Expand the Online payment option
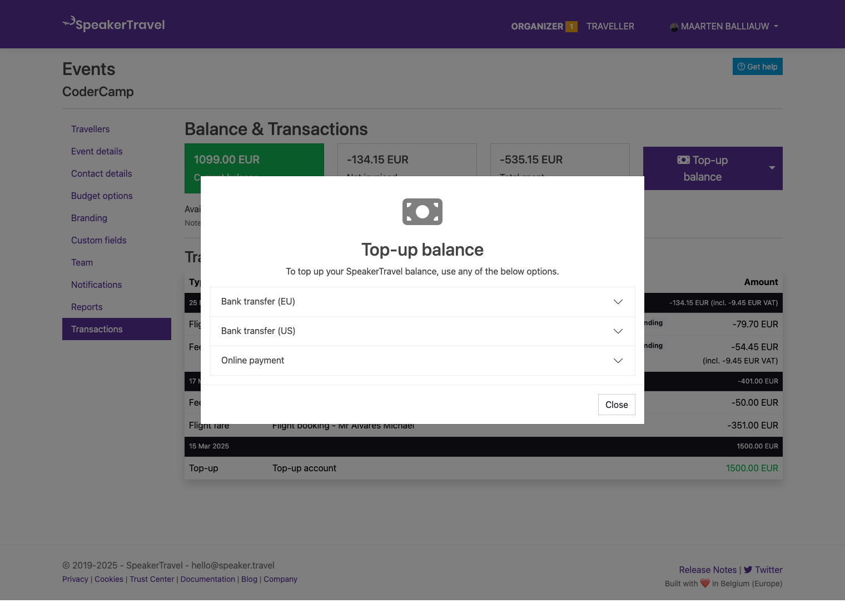 pos(422,361)
